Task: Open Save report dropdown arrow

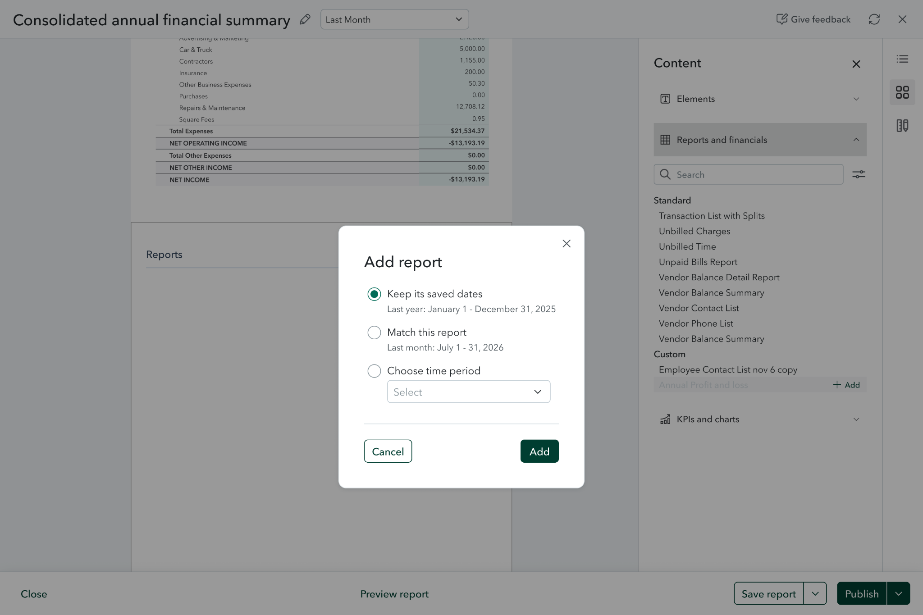Action: coord(815,593)
